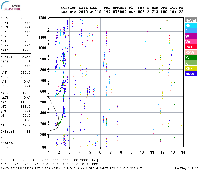Click the 075000 time value
The width and height of the screenshot is (199, 170).
(120, 12)
